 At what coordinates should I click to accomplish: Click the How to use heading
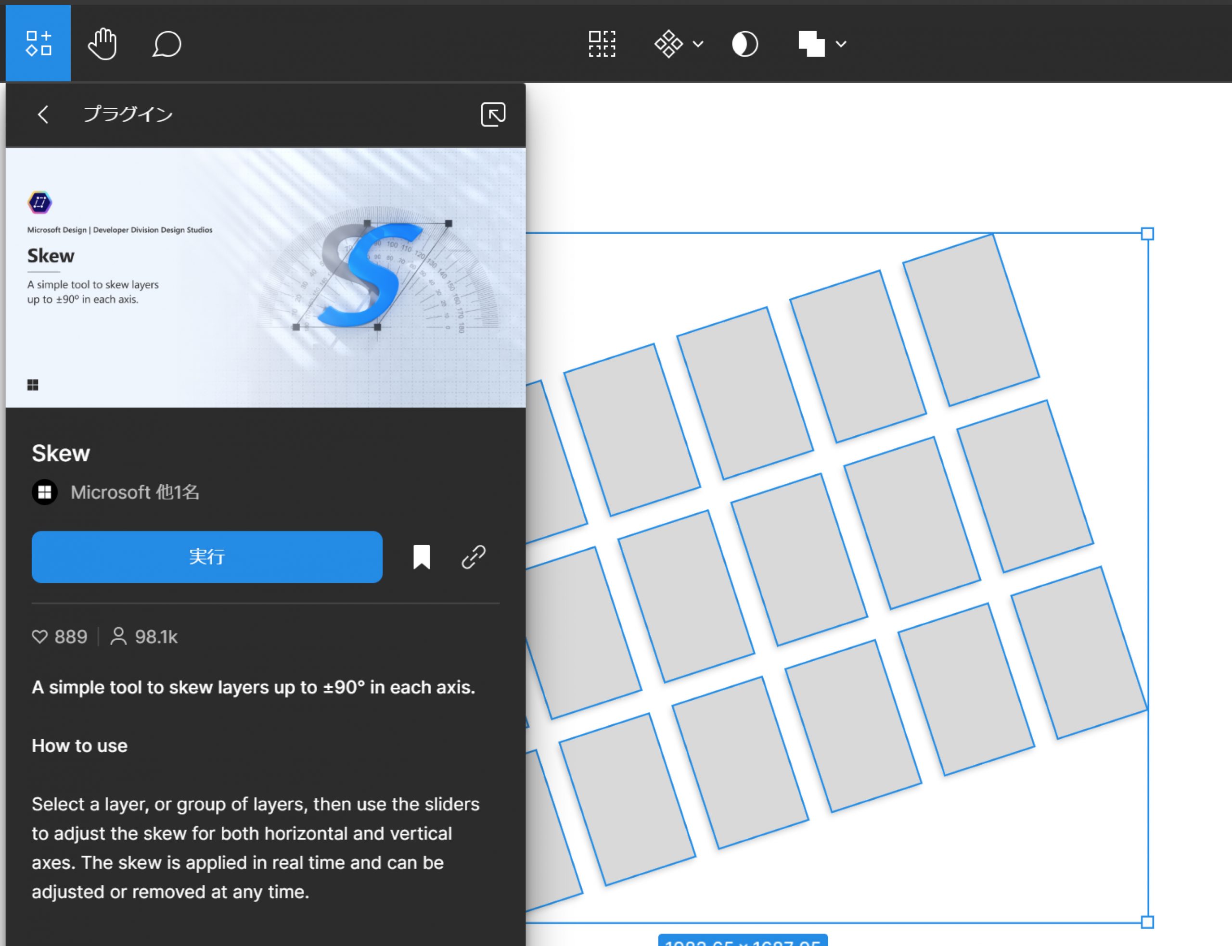click(x=79, y=745)
